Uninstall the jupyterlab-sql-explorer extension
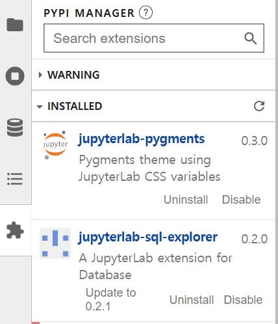The width and height of the screenshot is (278, 324). pyautogui.click(x=192, y=300)
